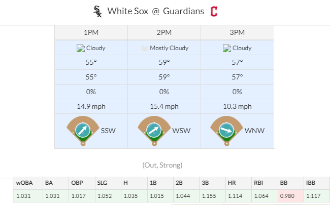Click the 1PM SSW wind direction field icon
Image resolution: width=330 pixels, height=205 pixels.
pos(83,131)
